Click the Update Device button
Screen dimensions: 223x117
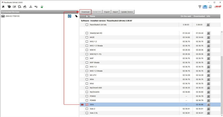[x=127, y=12]
